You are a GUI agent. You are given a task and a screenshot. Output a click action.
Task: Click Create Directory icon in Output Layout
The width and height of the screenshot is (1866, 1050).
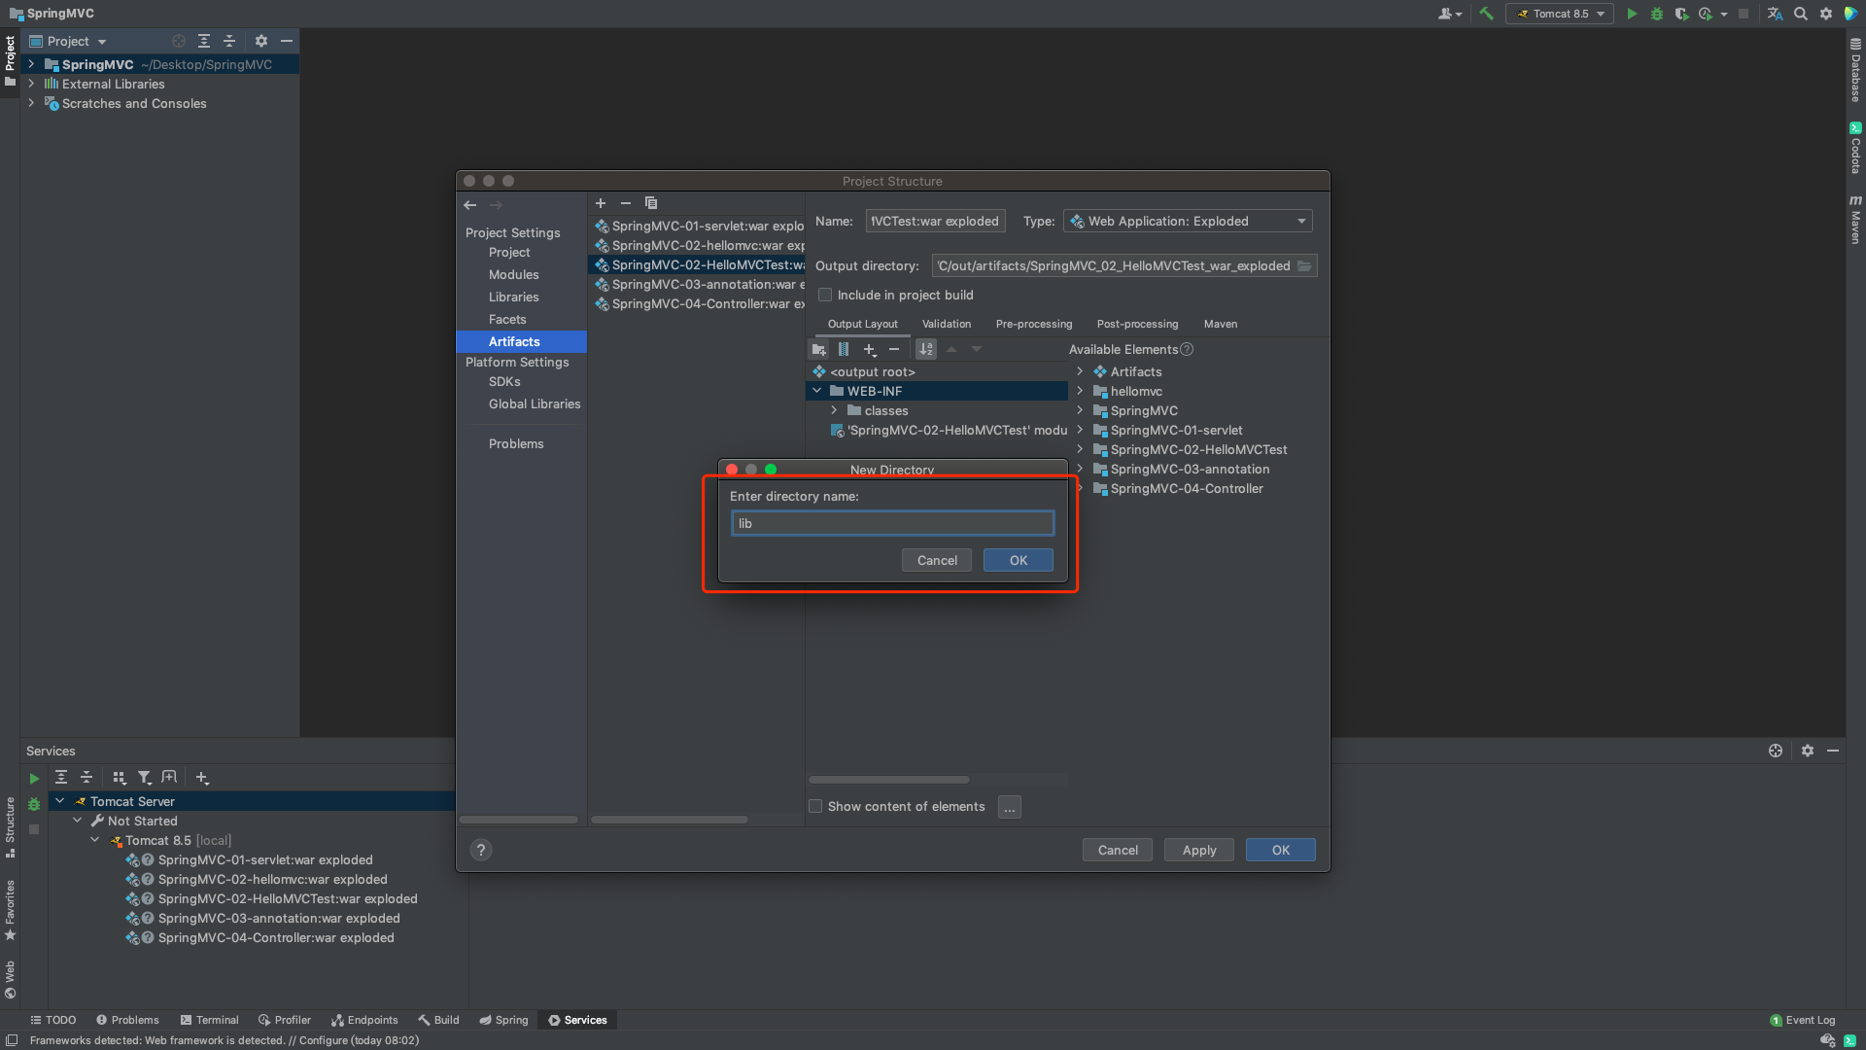point(819,349)
